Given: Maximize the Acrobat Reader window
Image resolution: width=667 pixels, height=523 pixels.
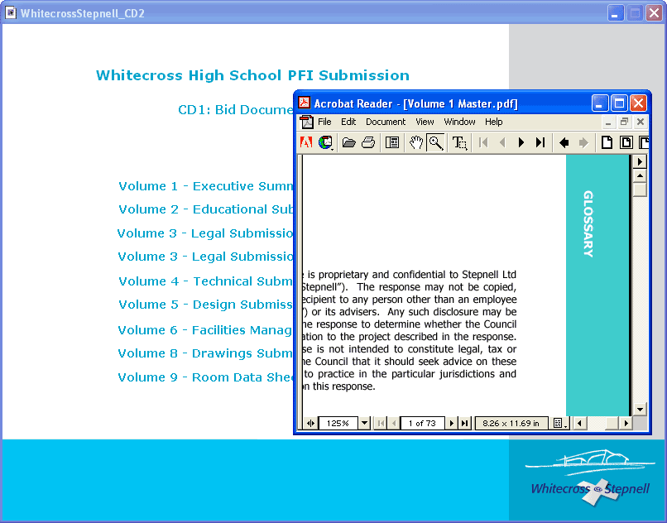Looking at the screenshot, I should (619, 103).
